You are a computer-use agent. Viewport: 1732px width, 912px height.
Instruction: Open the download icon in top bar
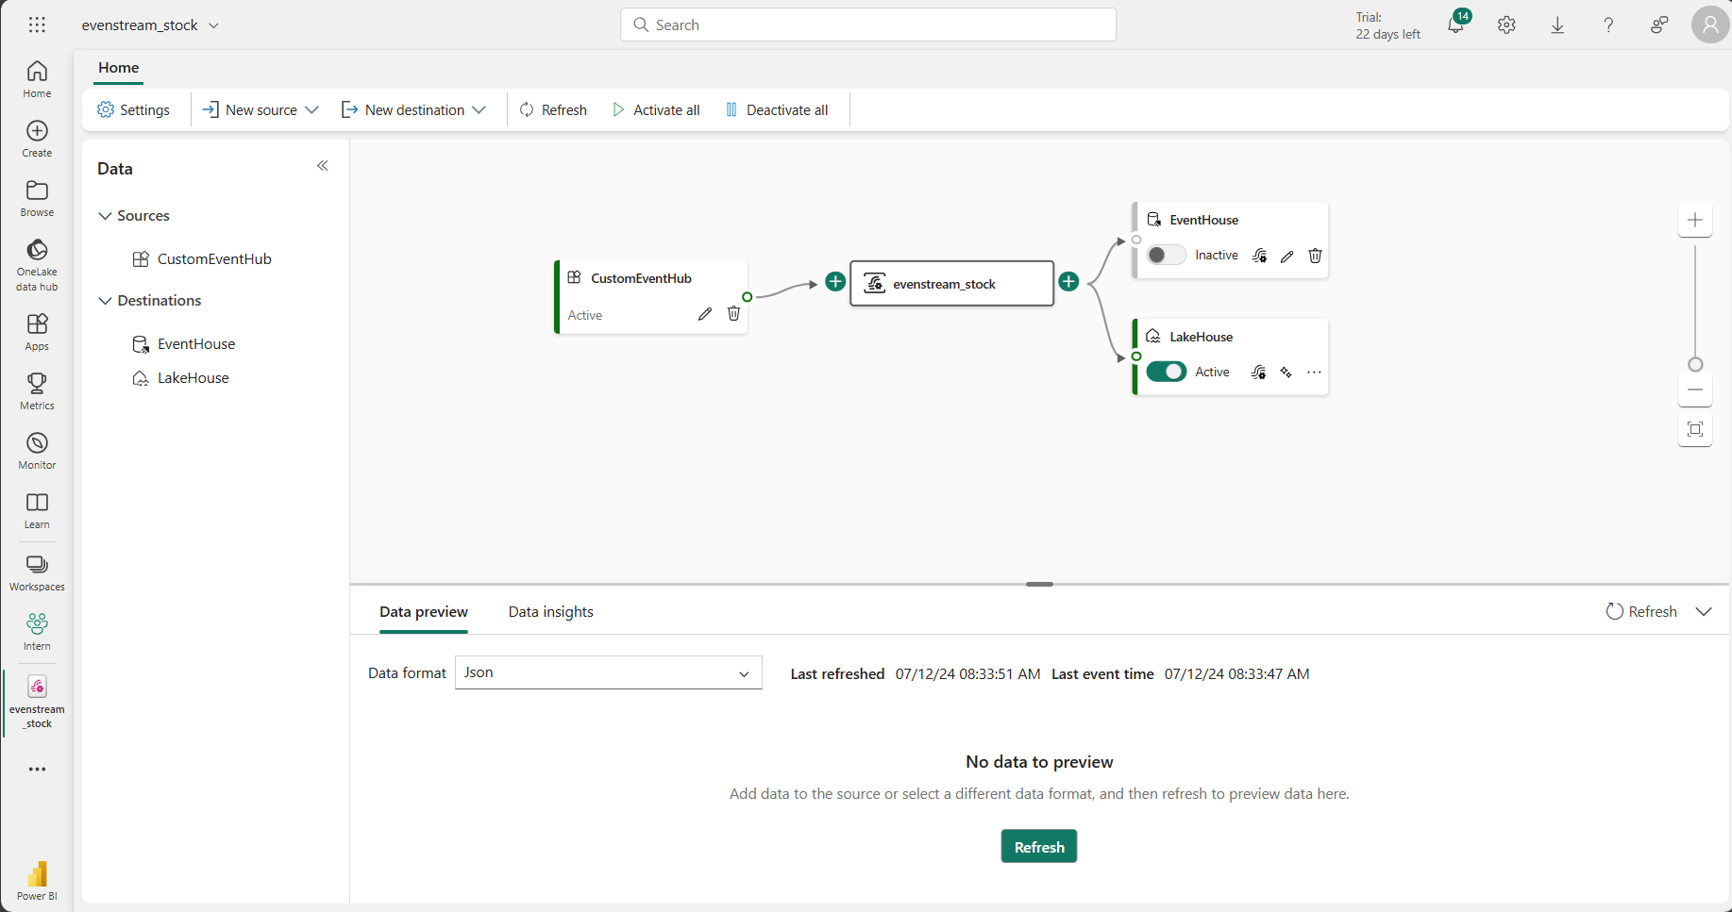[1557, 25]
